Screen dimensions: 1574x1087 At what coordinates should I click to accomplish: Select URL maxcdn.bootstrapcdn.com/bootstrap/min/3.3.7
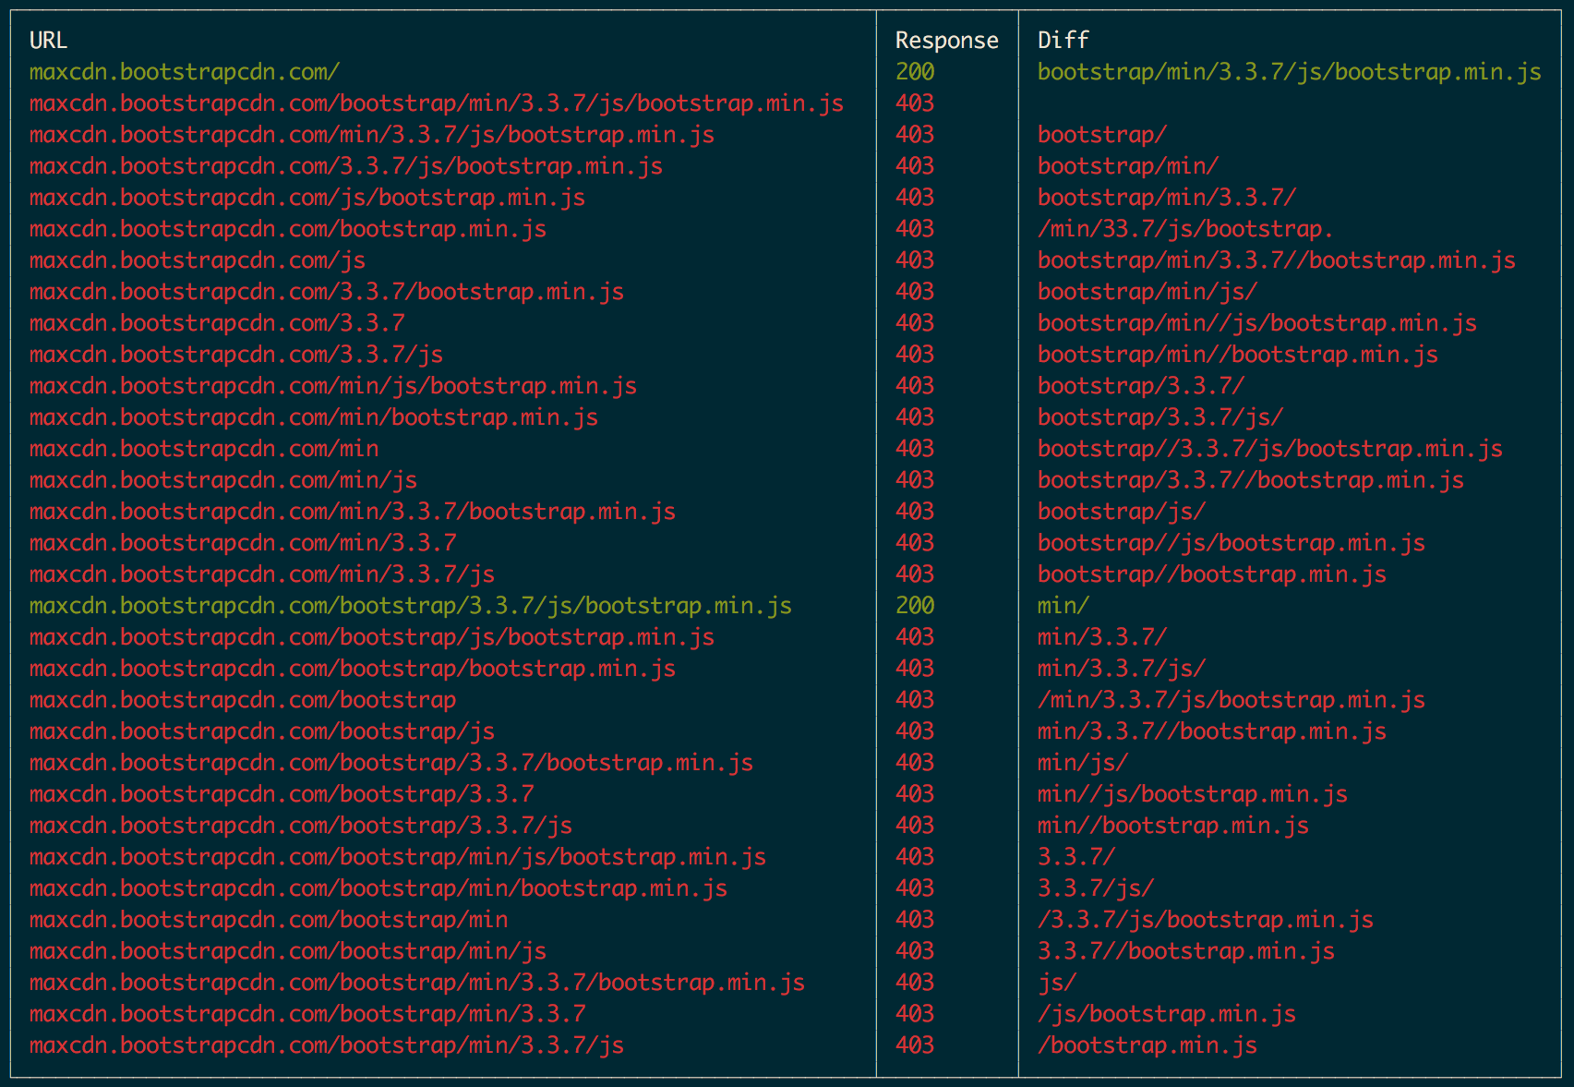click(x=307, y=1014)
